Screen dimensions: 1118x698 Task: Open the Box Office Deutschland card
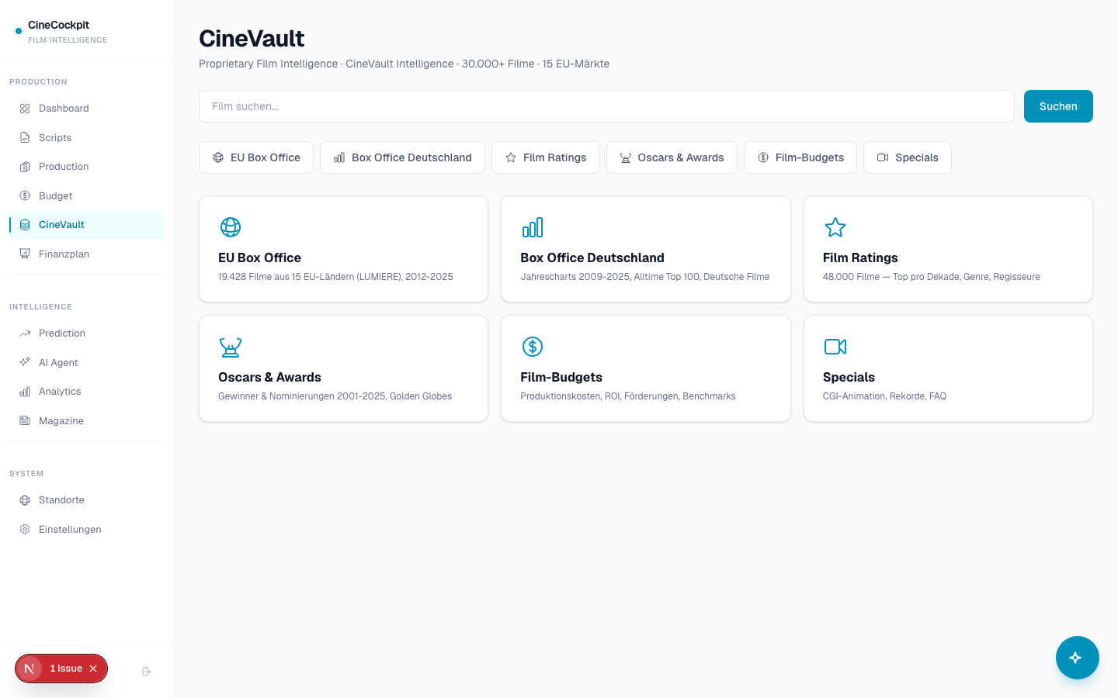(x=645, y=248)
